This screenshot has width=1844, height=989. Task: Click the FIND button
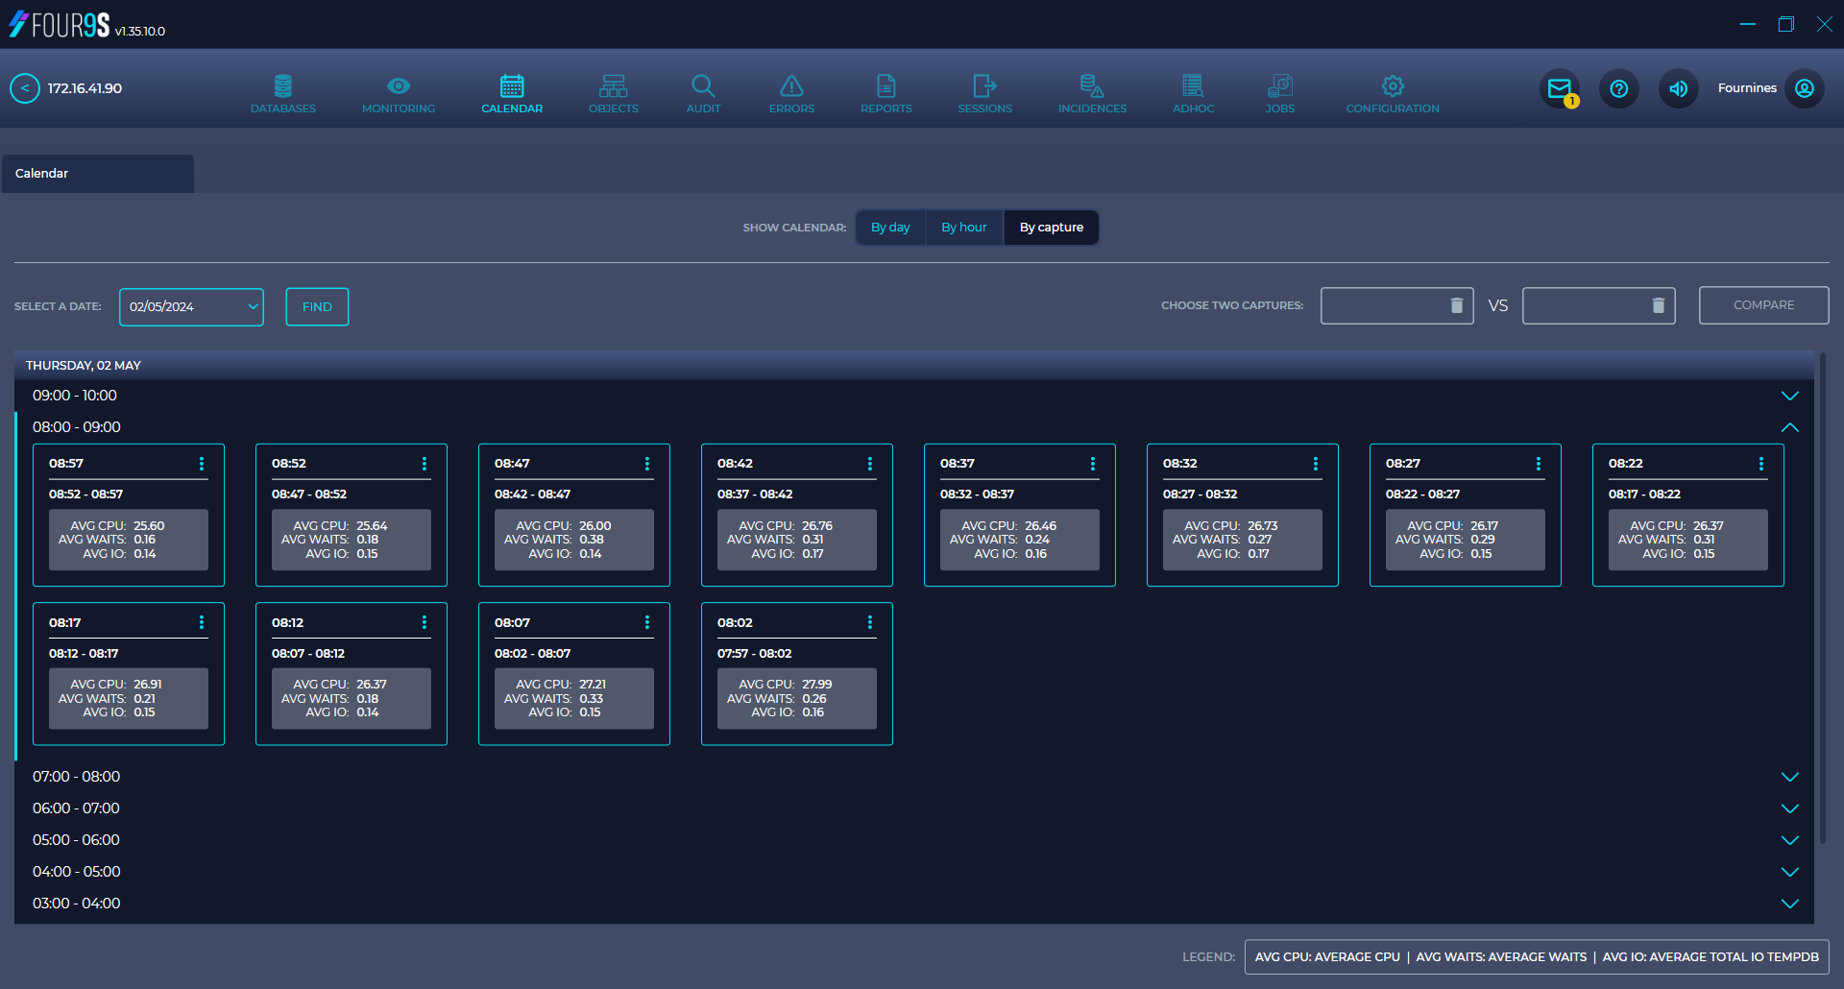point(316,306)
